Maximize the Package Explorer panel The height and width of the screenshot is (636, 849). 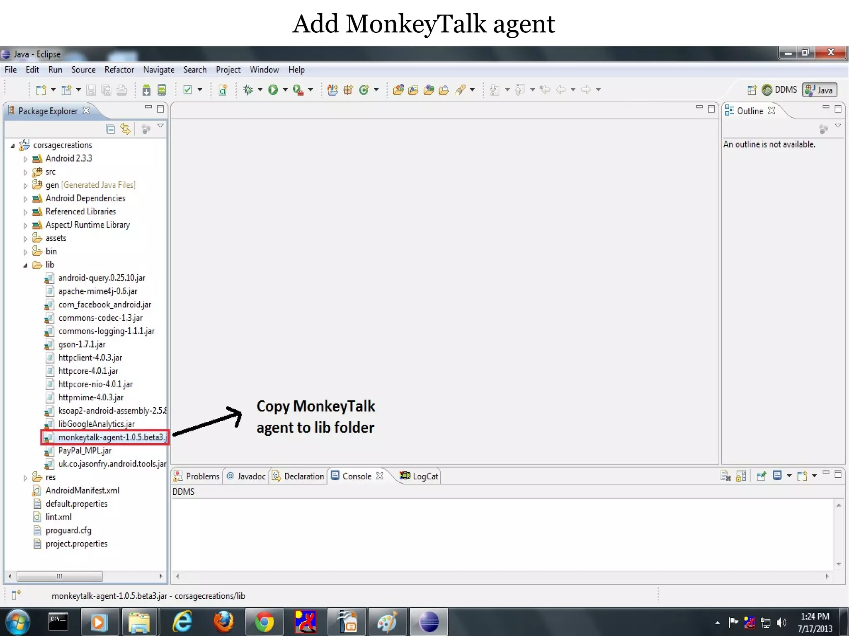tap(160, 109)
